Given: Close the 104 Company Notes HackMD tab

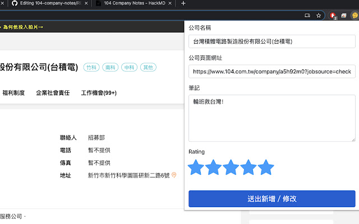Looking at the screenshot, I should 170,3.
